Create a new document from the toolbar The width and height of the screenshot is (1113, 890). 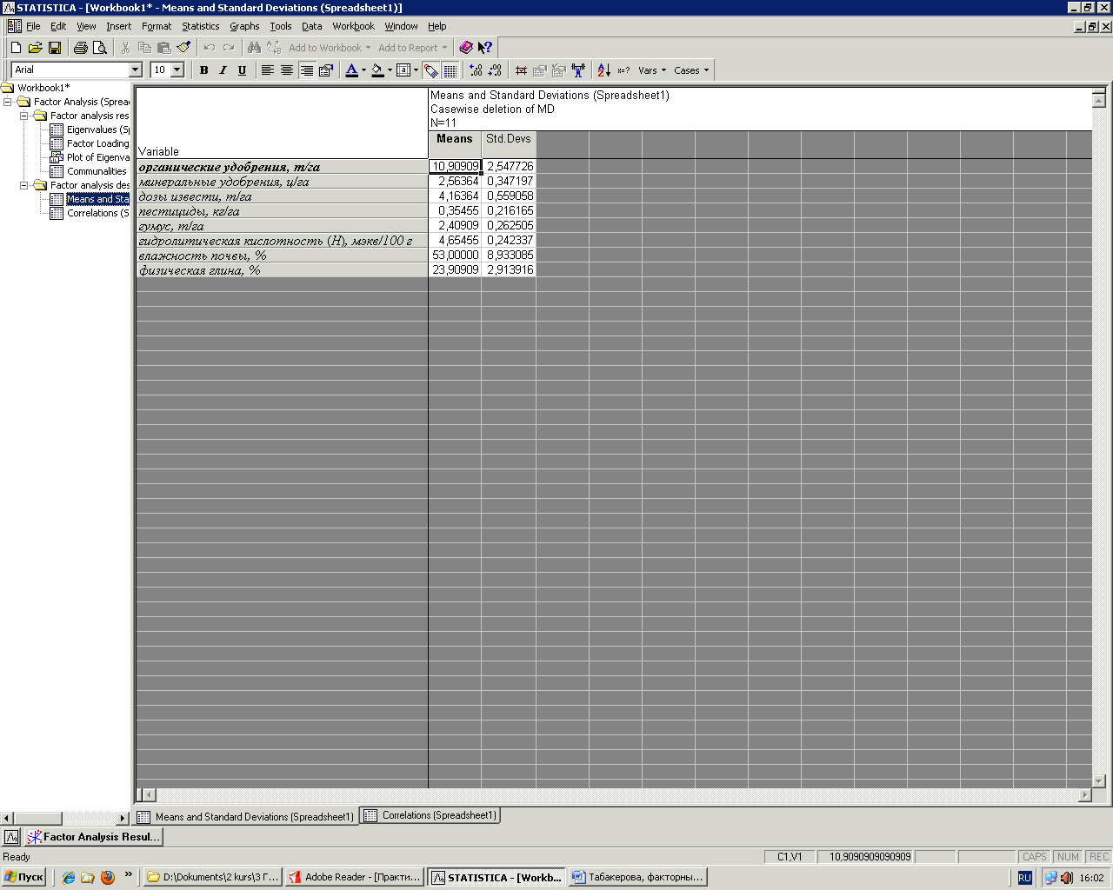point(16,48)
